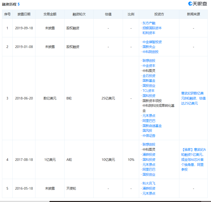Select the 10亿美元 valuation
The height and width of the screenshot is (202, 211).
click(x=108, y=160)
